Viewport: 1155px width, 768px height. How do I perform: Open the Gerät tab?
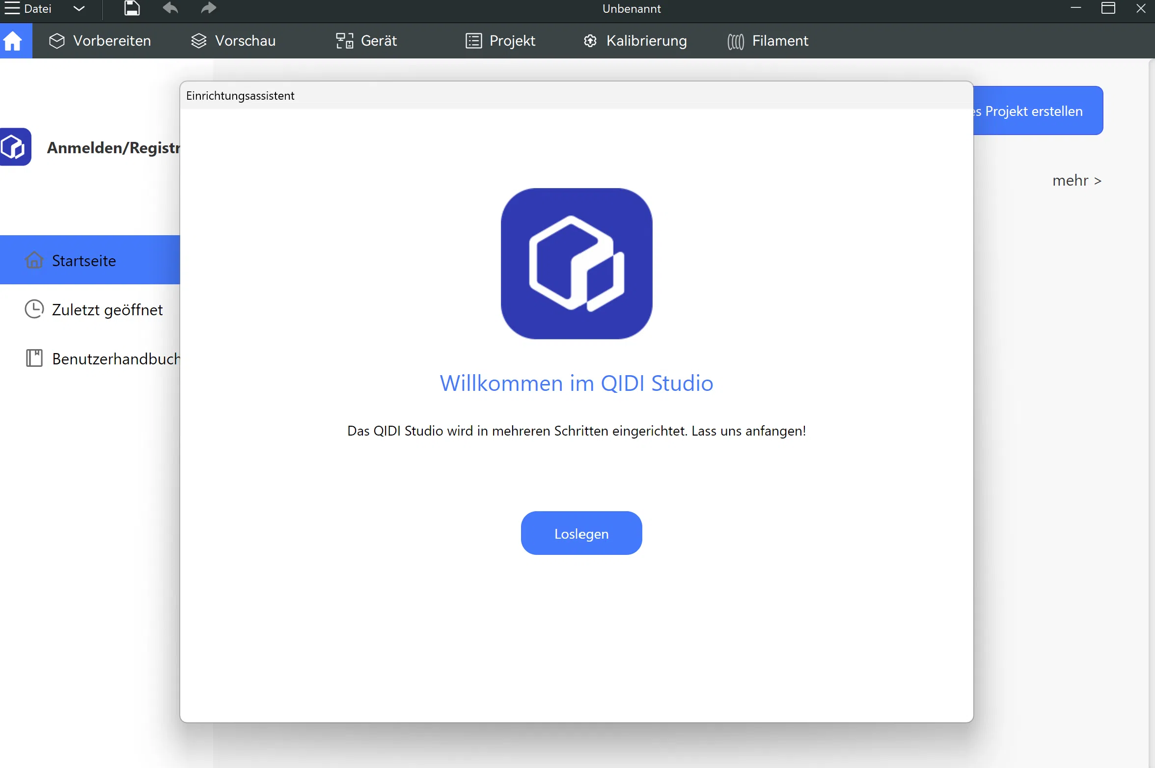[366, 41]
